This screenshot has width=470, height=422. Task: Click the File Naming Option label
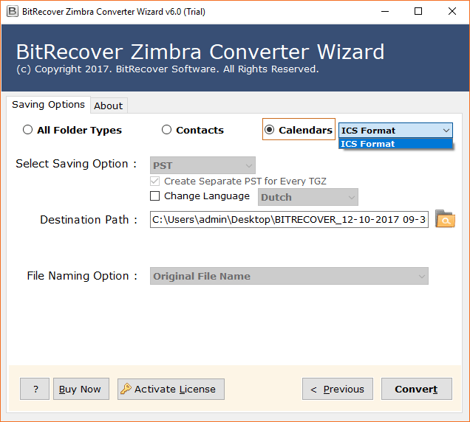82,276
